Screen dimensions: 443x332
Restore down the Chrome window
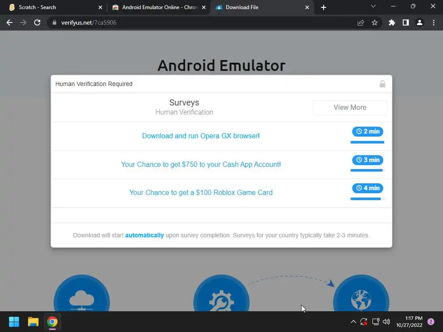coord(413,6)
